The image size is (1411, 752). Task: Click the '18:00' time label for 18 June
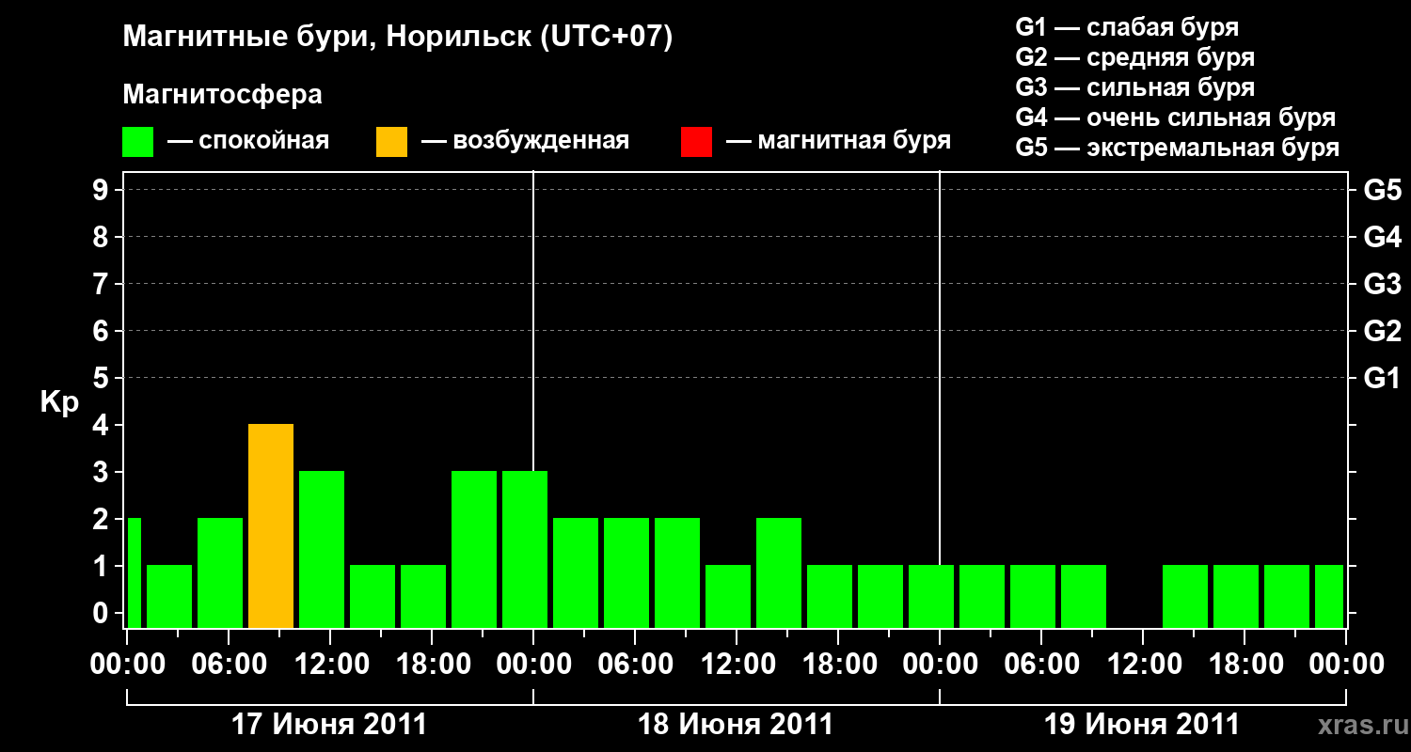pos(838,665)
